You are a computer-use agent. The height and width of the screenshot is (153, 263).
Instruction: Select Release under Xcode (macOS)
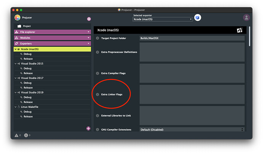click(x=28, y=59)
